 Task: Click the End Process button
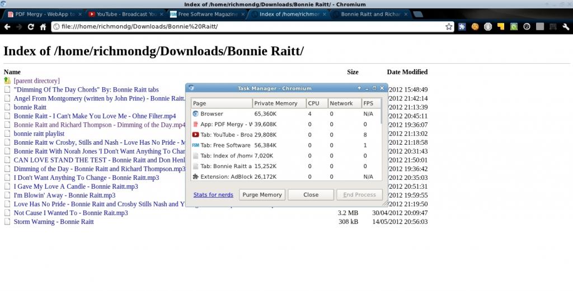tap(359, 195)
